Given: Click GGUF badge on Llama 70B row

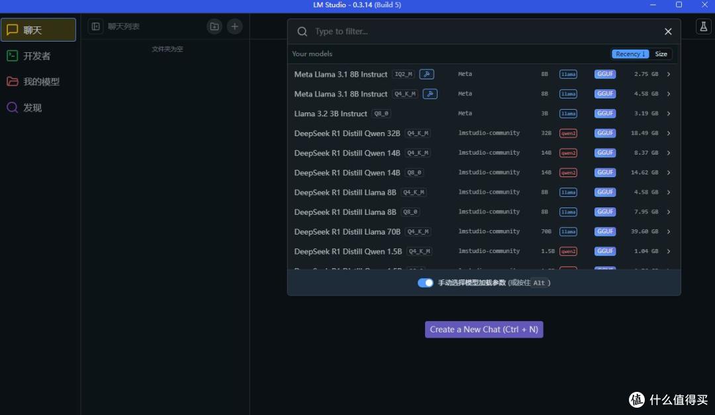Looking at the screenshot, I should pyautogui.click(x=605, y=231).
